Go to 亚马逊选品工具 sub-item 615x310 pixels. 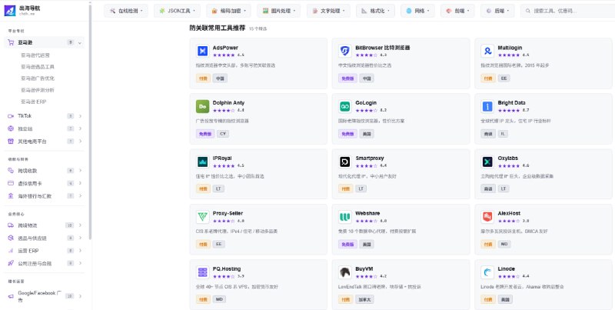click(38, 67)
